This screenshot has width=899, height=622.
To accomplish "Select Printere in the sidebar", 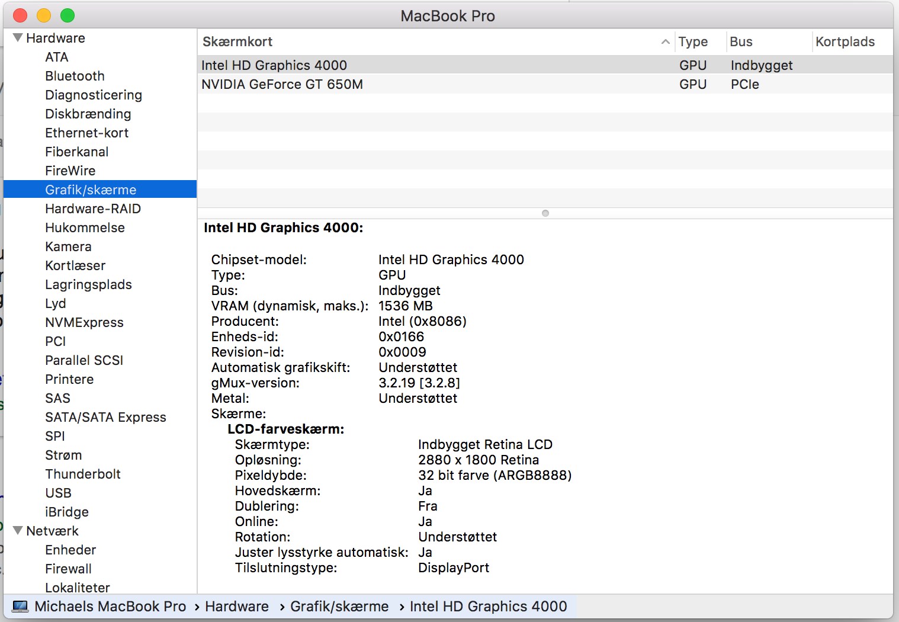I will coord(69,379).
